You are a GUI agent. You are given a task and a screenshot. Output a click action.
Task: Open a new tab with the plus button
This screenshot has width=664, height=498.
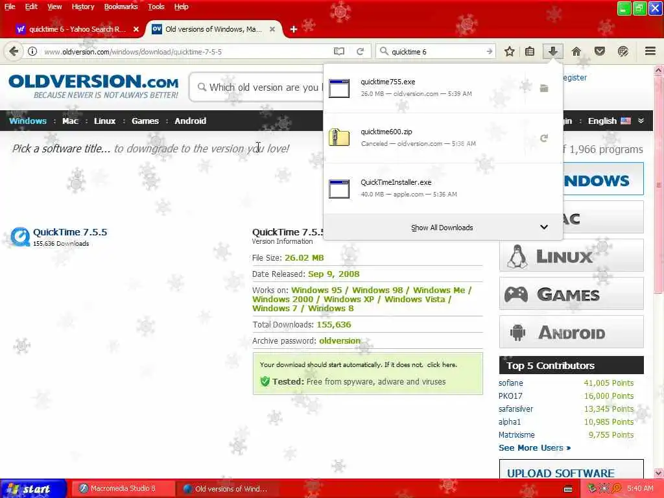(x=294, y=29)
